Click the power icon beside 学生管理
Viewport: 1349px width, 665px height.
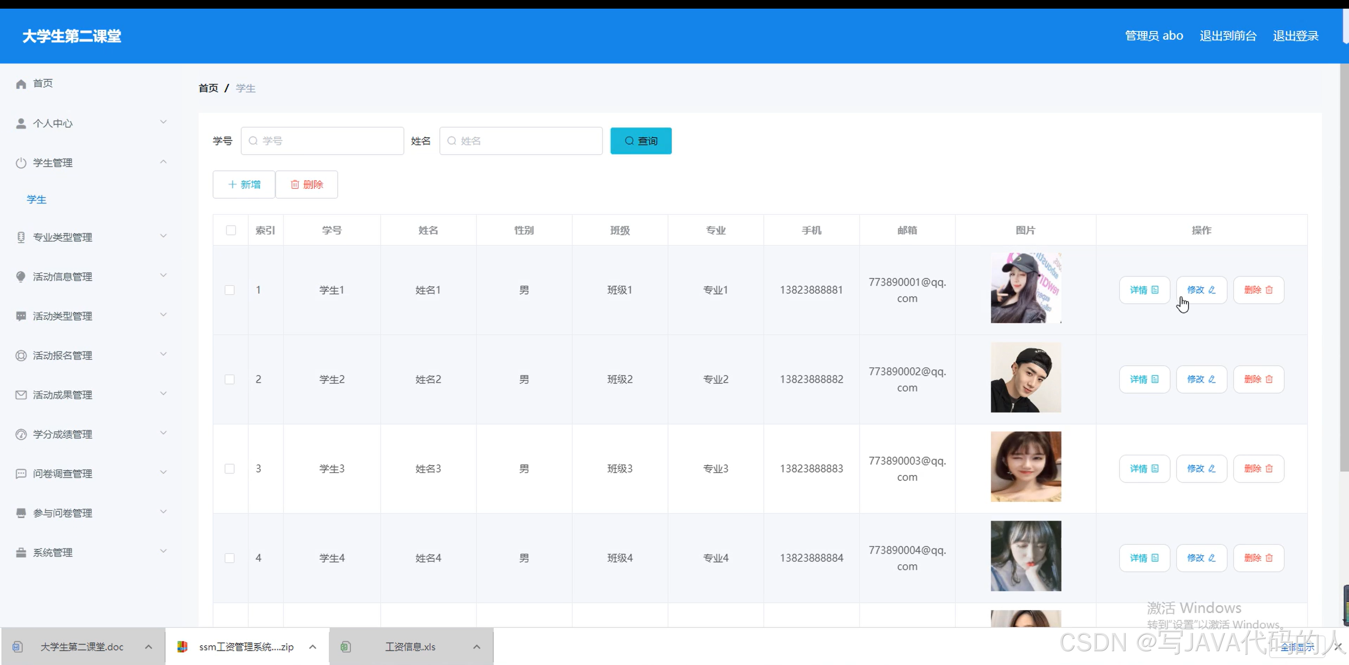coord(21,163)
